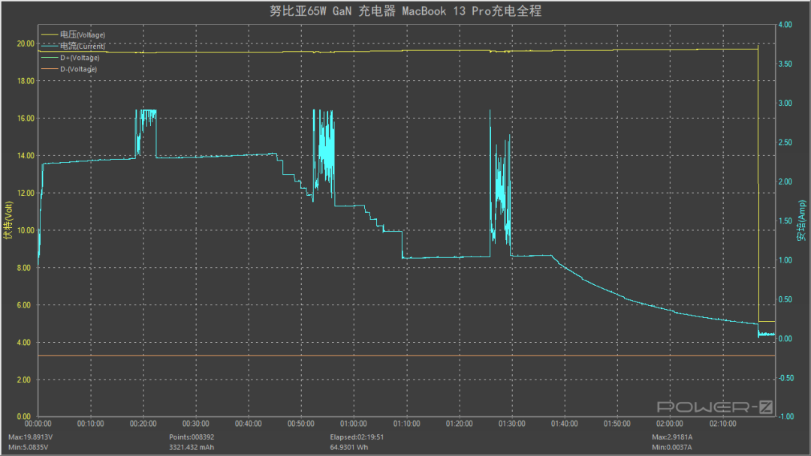Click the 12.00 volt axis value
Image resolution: width=811 pixels, height=456 pixels.
tap(26, 193)
